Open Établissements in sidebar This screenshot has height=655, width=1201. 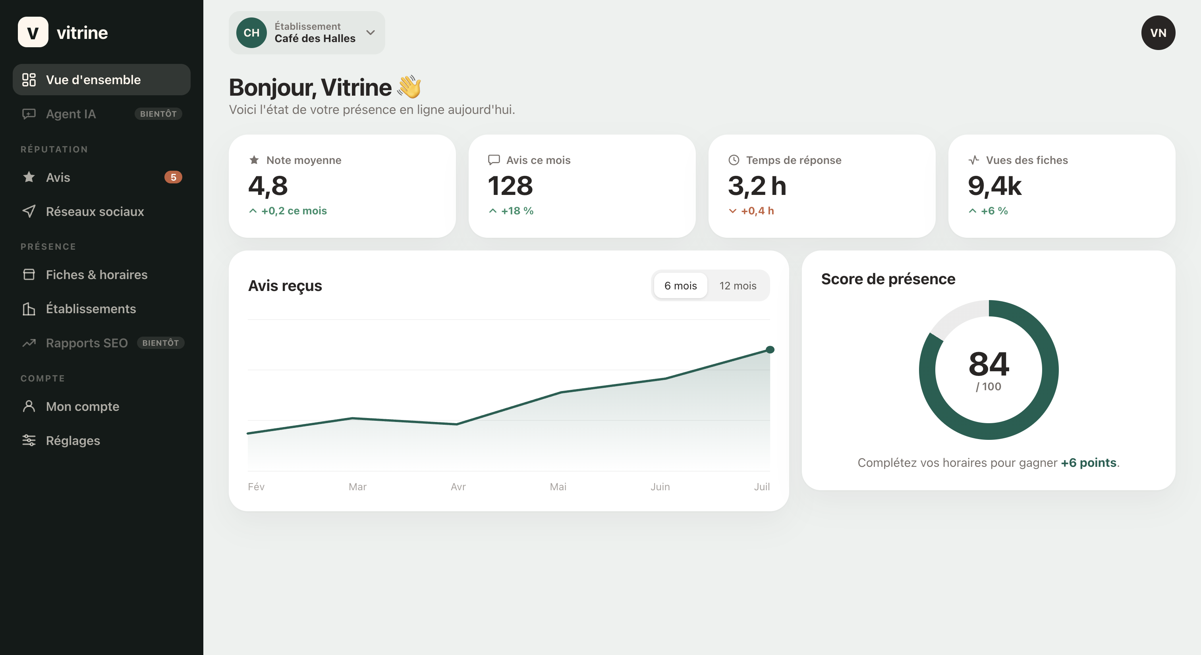click(x=102, y=308)
